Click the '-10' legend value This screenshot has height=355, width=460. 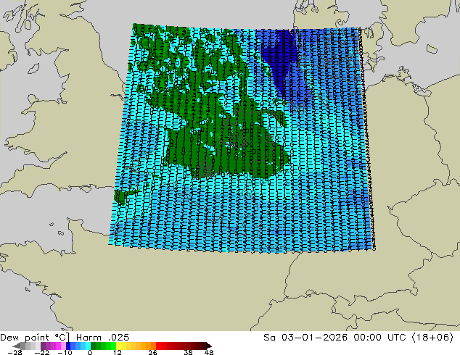point(65,352)
